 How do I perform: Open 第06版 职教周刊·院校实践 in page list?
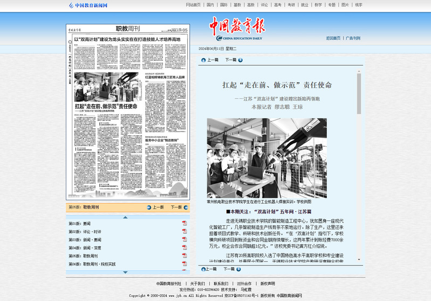pos(92,264)
